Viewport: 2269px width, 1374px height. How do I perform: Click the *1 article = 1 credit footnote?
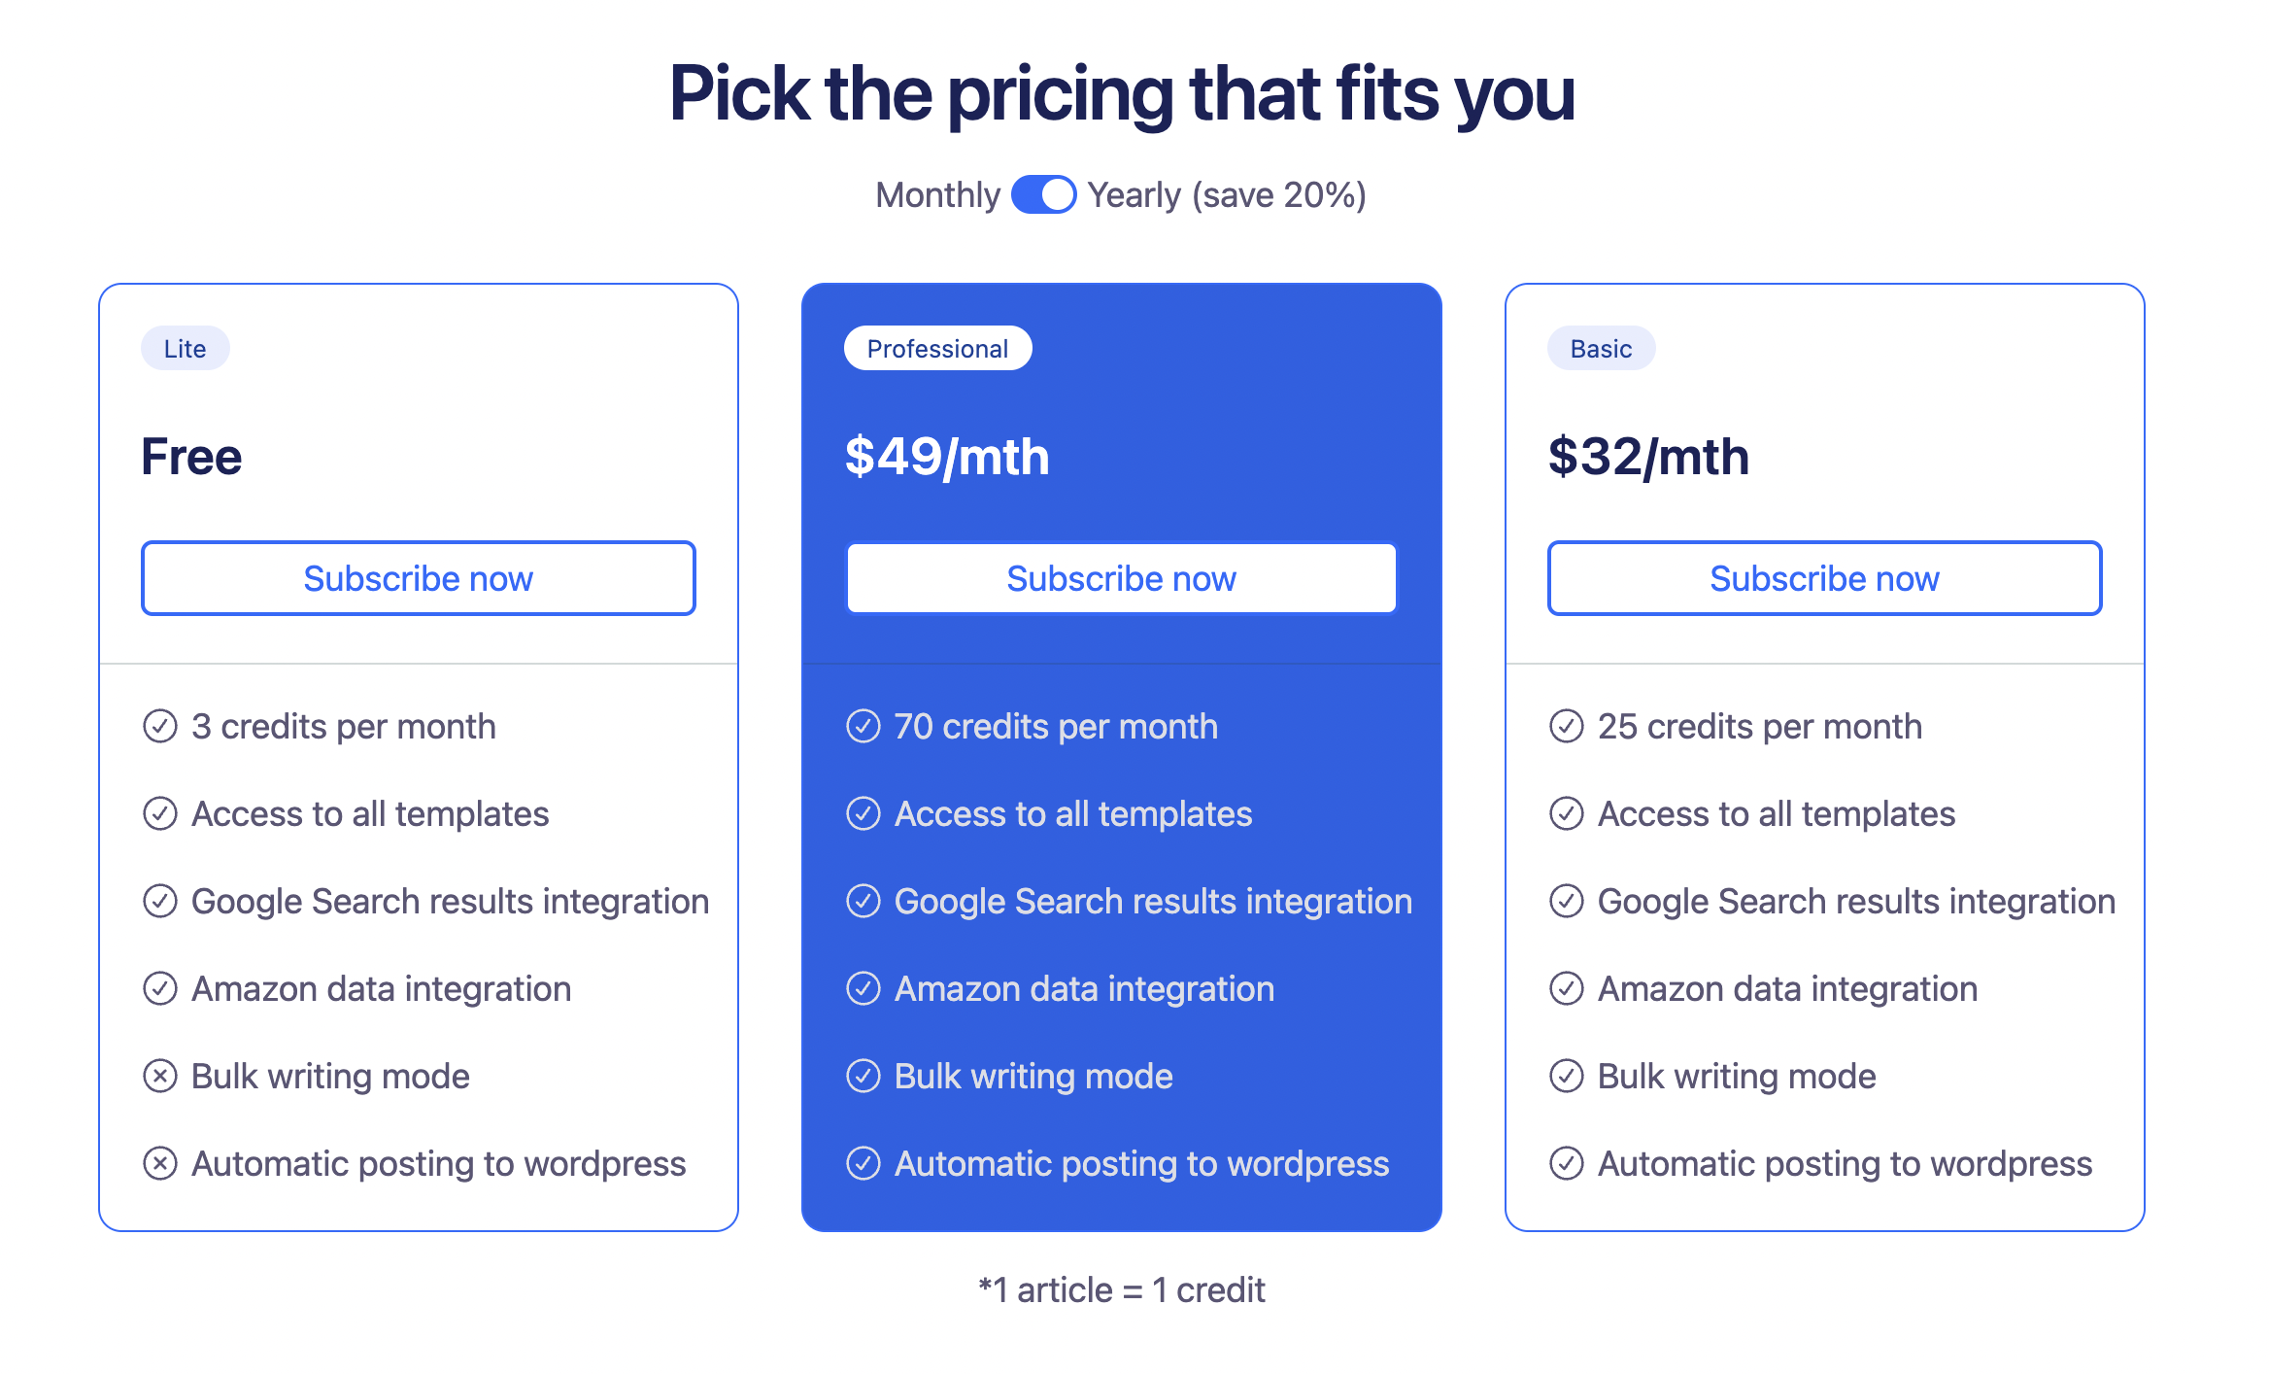1122,1290
